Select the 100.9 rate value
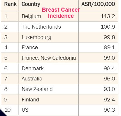Viewport: 121px width, 116px height. pyautogui.click(x=108, y=27)
